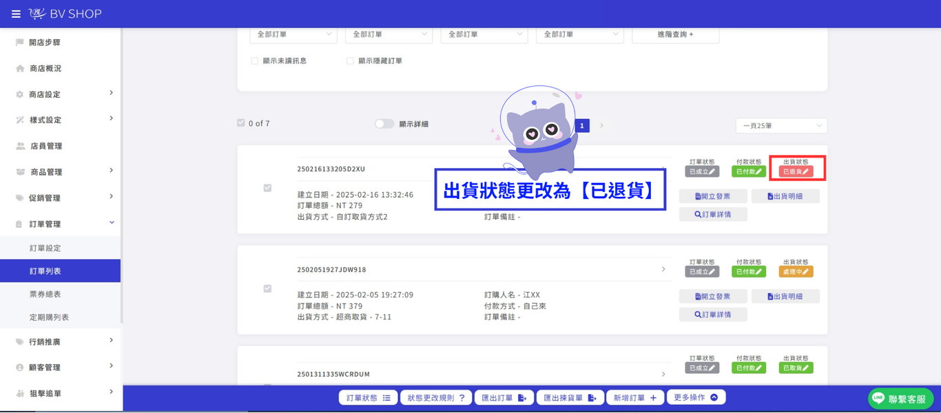
Task: Contact support via LINE 聯繫客服
Action: point(900,399)
